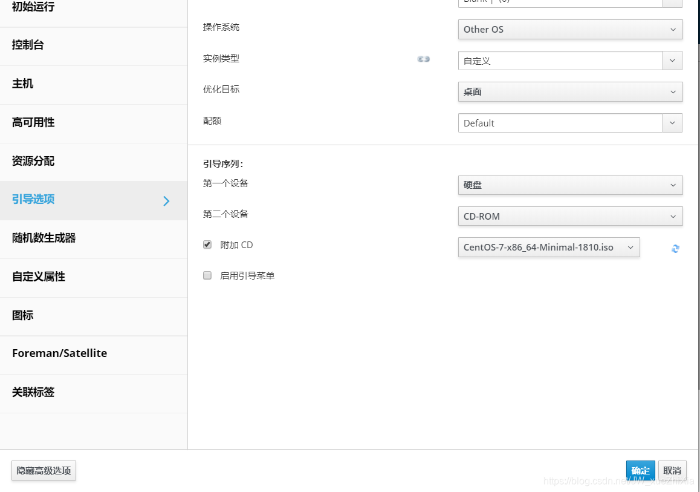Click the 附加 CD label text
Image resolution: width=700 pixels, height=492 pixels.
pyautogui.click(x=236, y=245)
